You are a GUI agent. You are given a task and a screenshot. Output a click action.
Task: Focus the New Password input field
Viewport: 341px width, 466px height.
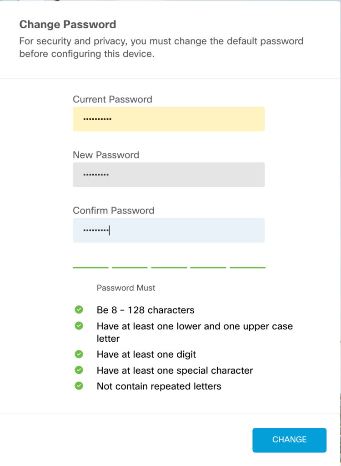pos(168,175)
